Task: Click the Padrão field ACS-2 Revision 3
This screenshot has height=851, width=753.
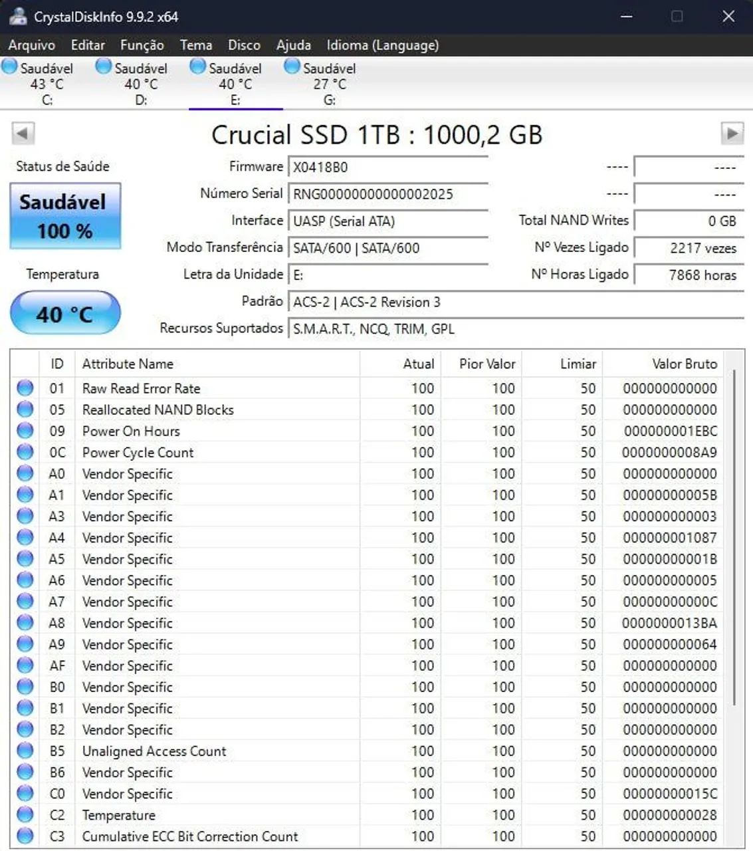Action: click(x=516, y=302)
